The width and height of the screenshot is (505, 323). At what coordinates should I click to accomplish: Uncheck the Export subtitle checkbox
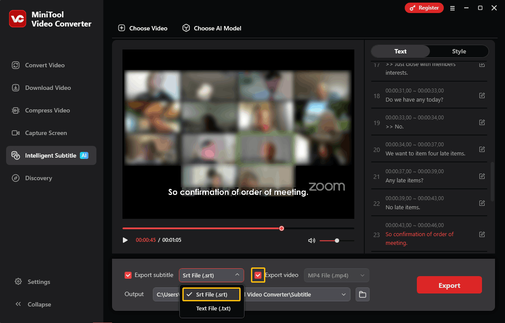[x=128, y=275]
